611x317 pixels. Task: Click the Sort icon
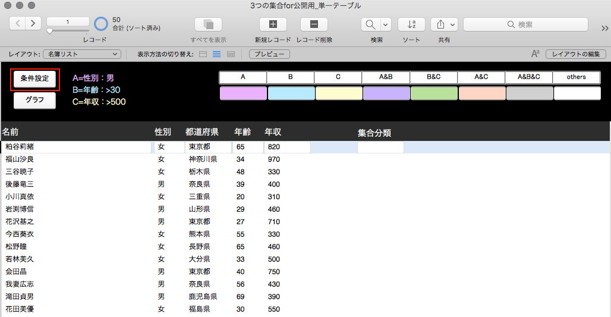(x=411, y=24)
